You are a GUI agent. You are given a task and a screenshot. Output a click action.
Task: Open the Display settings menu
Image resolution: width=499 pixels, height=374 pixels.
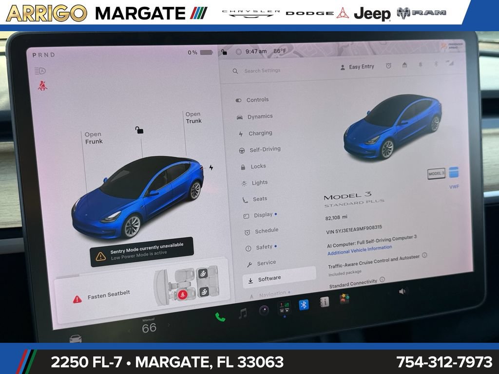260,215
